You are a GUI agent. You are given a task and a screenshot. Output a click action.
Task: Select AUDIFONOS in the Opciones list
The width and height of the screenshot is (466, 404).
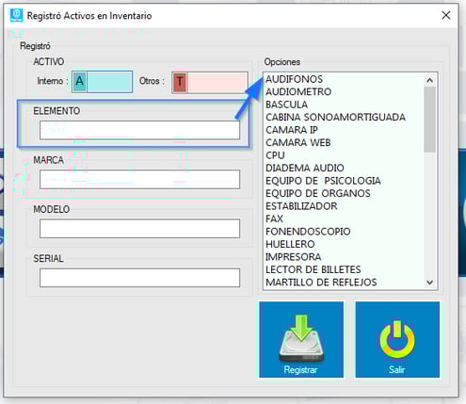tap(295, 79)
